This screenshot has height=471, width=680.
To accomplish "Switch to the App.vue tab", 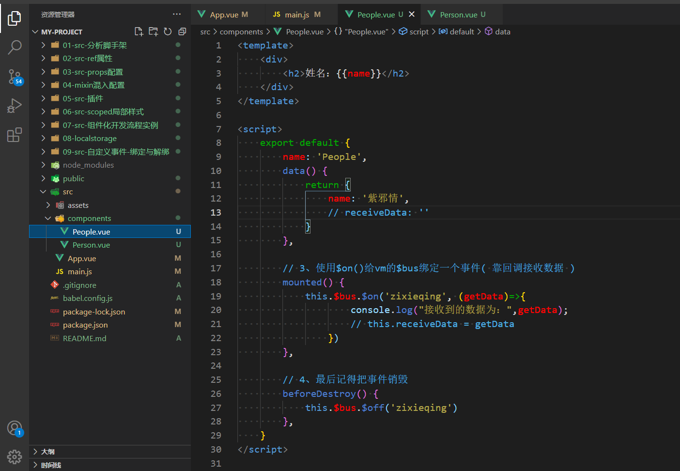I will (229, 15).
